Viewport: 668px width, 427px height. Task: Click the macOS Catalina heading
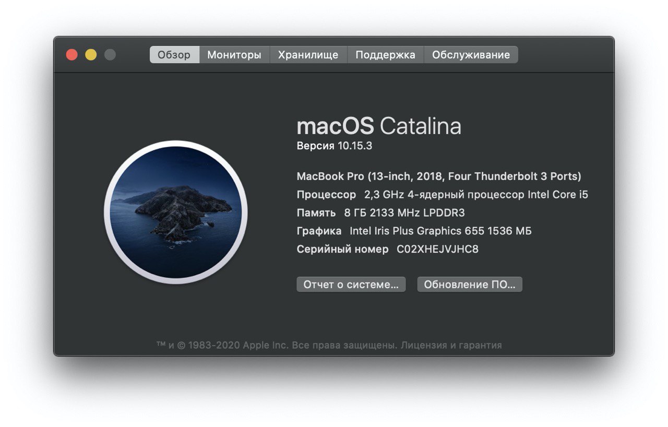click(x=379, y=126)
